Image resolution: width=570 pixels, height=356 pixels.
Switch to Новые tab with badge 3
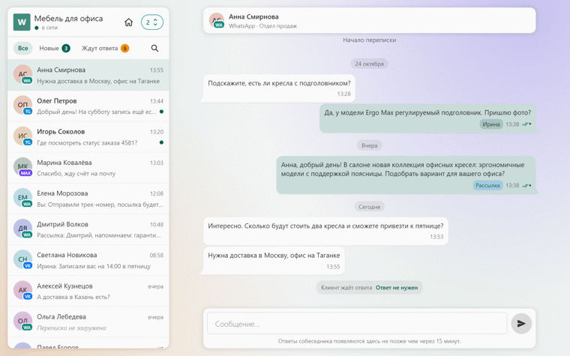pos(55,48)
